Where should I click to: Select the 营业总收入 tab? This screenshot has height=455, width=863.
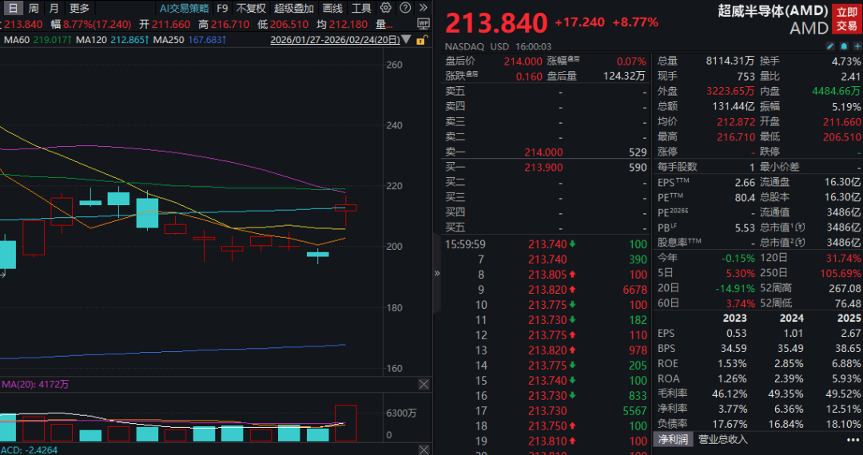722,439
